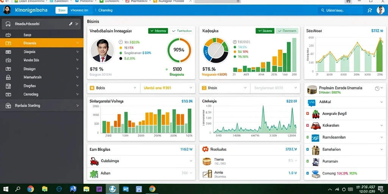The height and width of the screenshot is (194, 388).
Task: Click the Ckandeg header link
Action: click(x=105, y=10)
